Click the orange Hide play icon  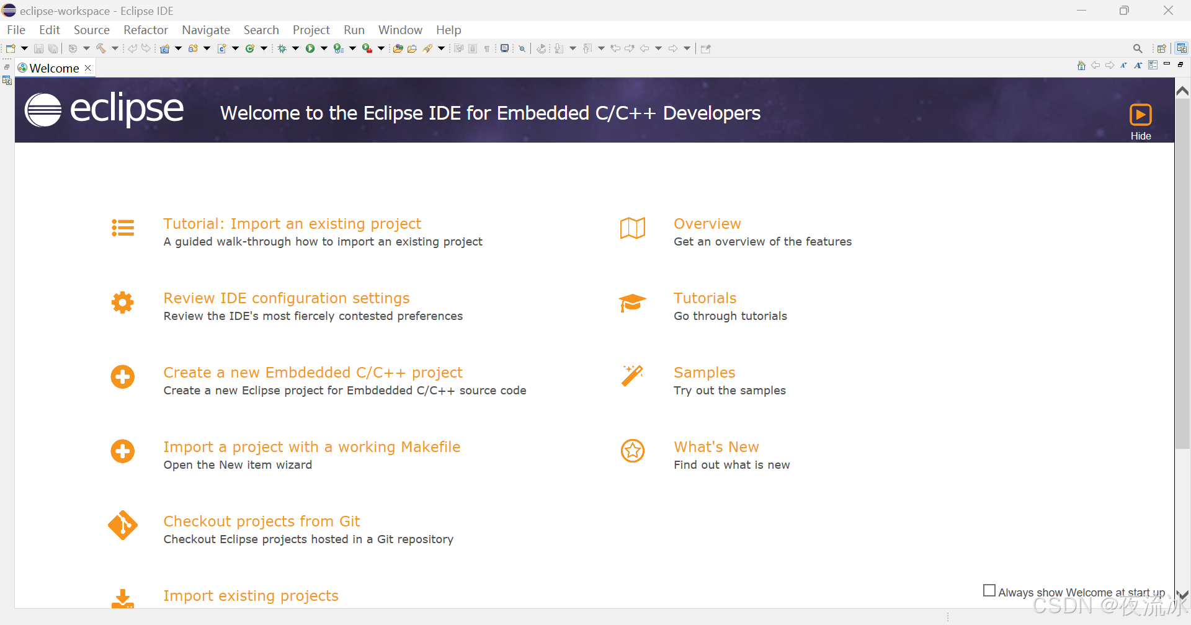tap(1140, 115)
